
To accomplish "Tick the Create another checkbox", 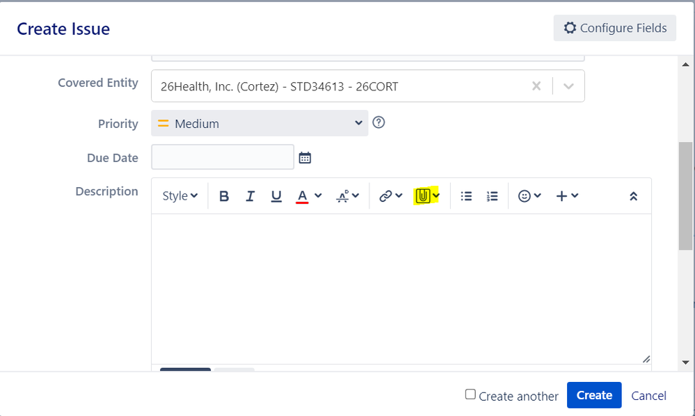I will click(x=470, y=394).
